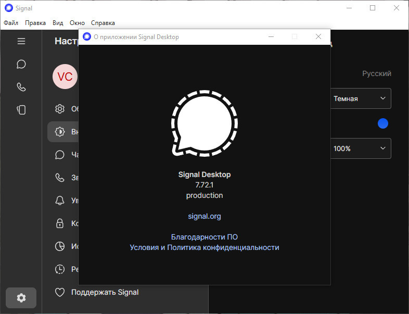The image size is (409, 314).
Task: Open the Справка menu
Action: (103, 23)
